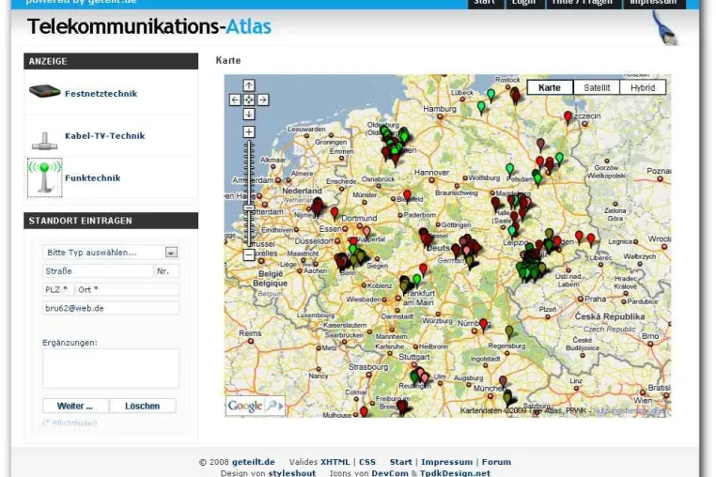Click the Weiter ... button

click(75, 406)
